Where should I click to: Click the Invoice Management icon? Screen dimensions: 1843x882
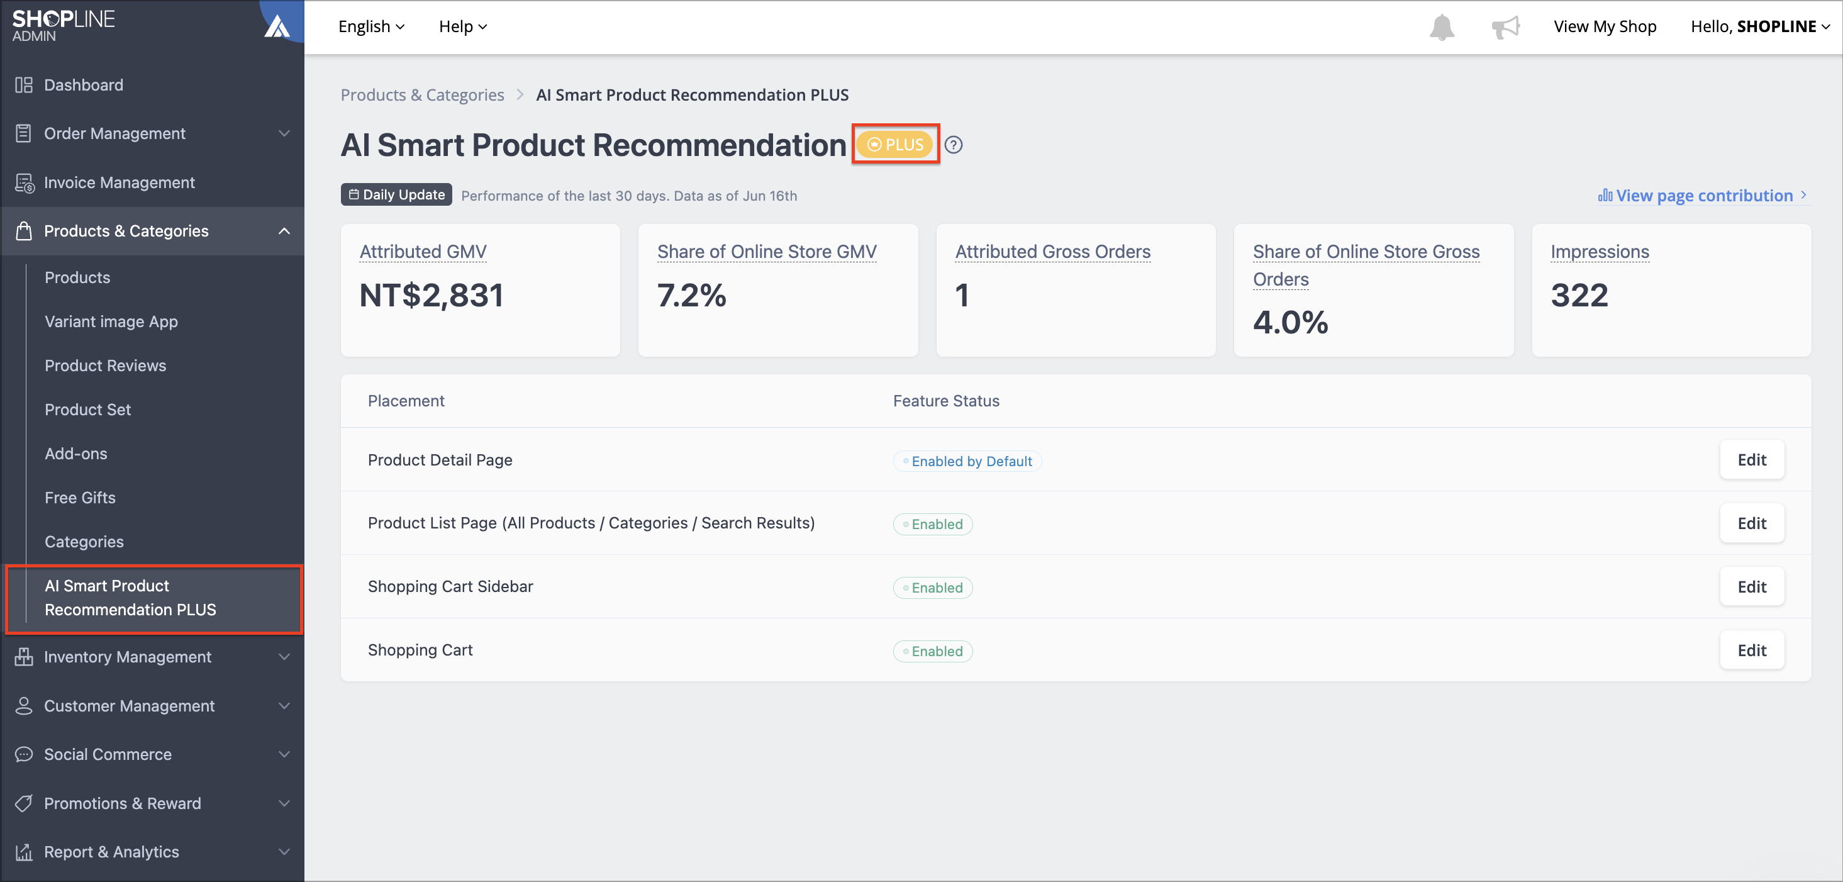point(25,182)
